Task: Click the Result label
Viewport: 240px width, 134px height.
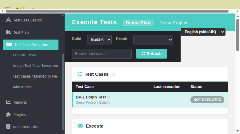Action: [x=122, y=39]
